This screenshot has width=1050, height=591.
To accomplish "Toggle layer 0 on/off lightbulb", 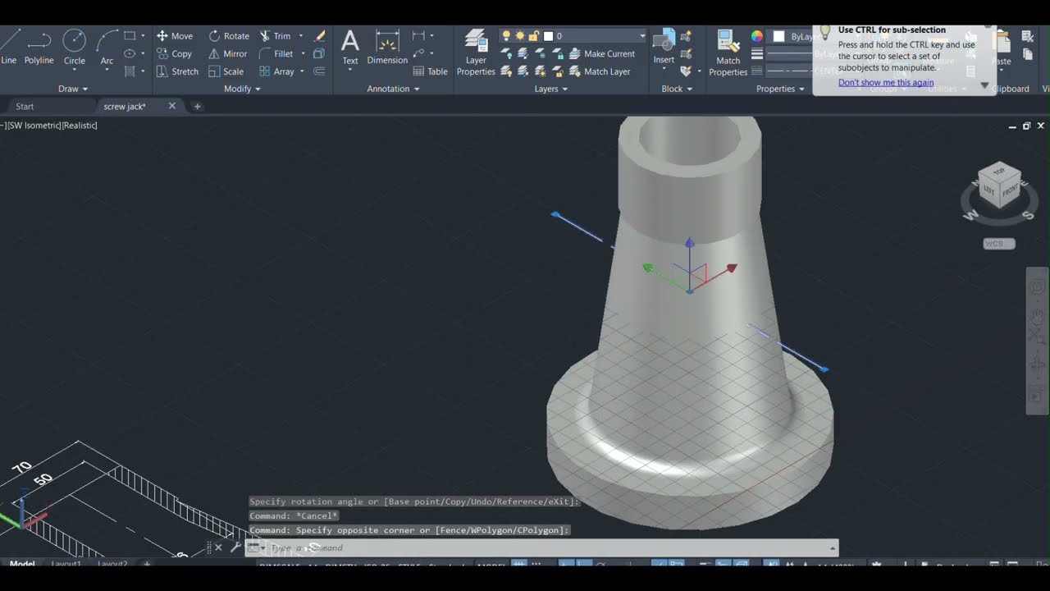I will click(x=506, y=36).
